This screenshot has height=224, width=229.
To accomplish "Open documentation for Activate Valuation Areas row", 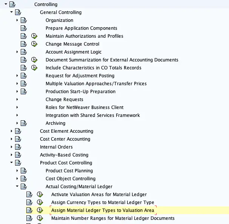I will pyautogui.click(x=29, y=194).
